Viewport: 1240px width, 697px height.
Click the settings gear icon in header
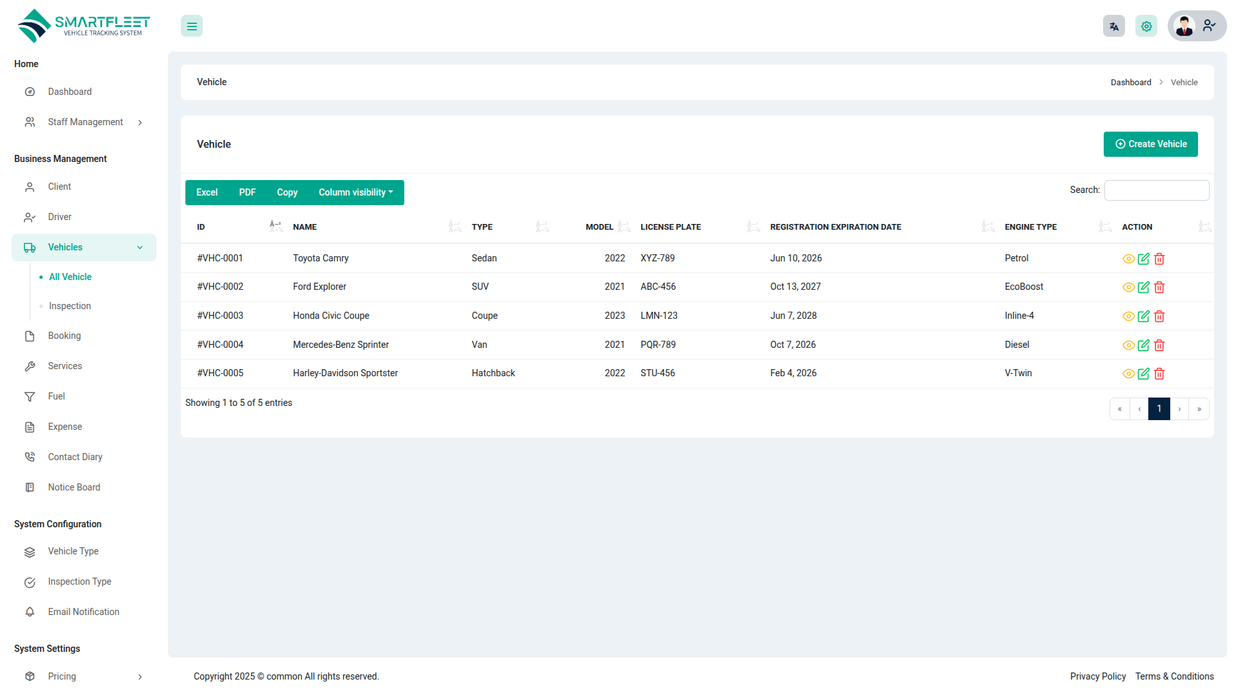(x=1146, y=26)
